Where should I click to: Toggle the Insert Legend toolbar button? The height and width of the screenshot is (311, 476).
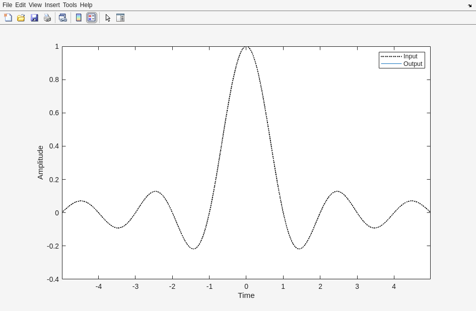pos(92,18)
